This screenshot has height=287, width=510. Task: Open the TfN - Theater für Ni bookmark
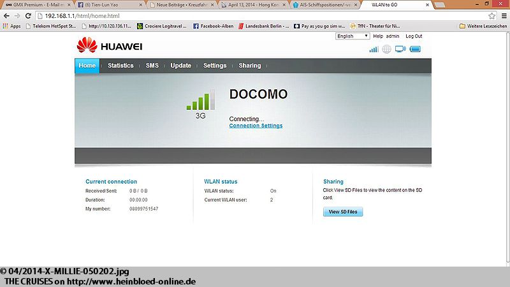coord(375,26)
